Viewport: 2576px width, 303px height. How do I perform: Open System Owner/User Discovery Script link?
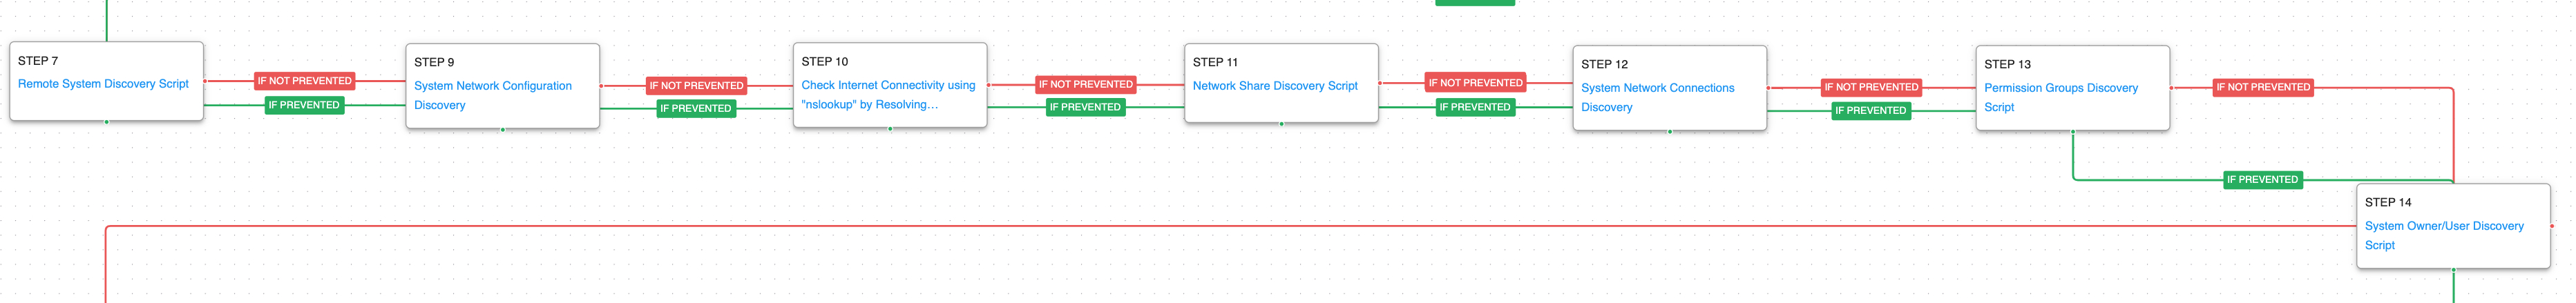tap(2443, 226)
